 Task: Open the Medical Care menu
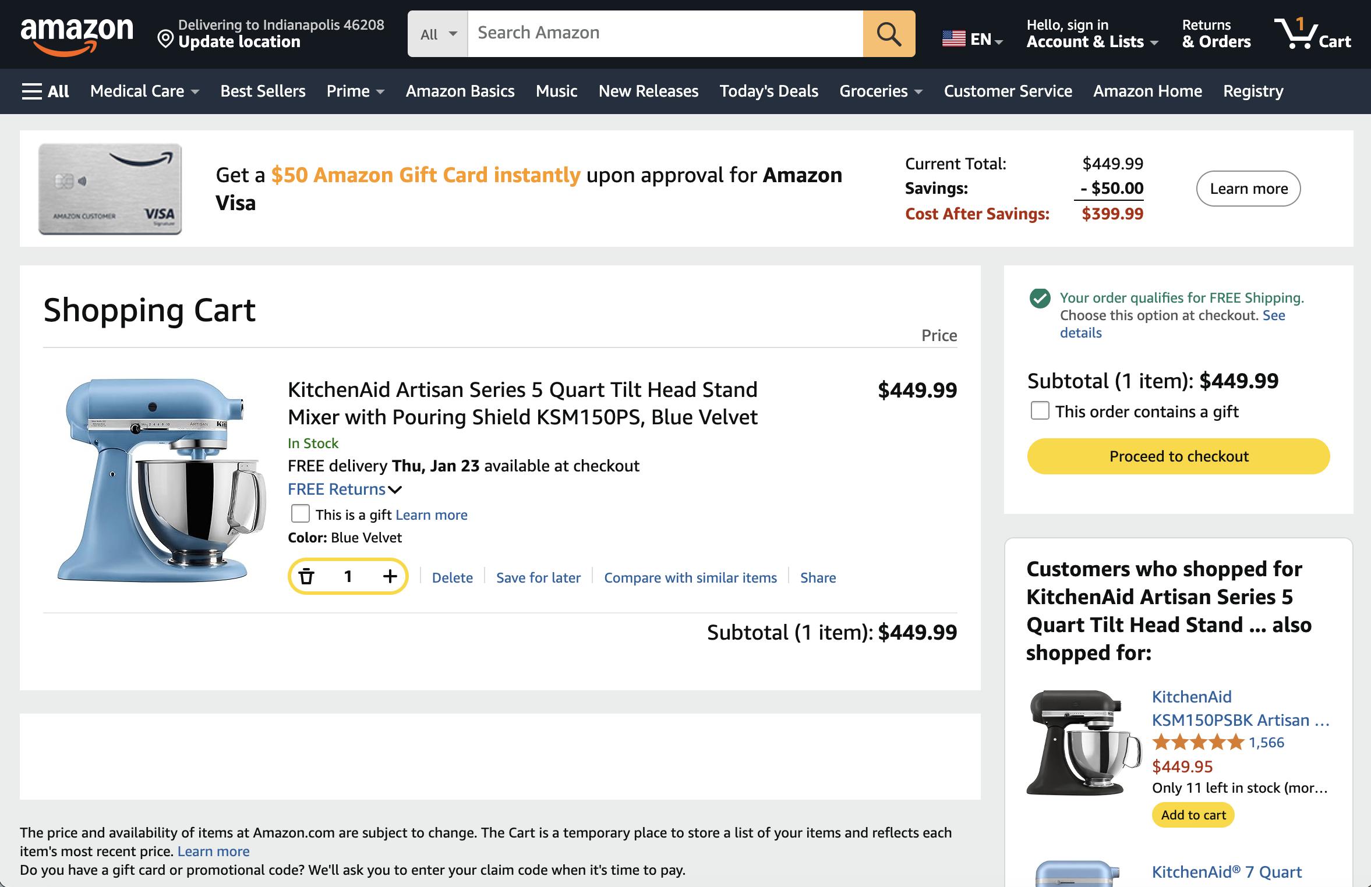click(x=144, y=91)
